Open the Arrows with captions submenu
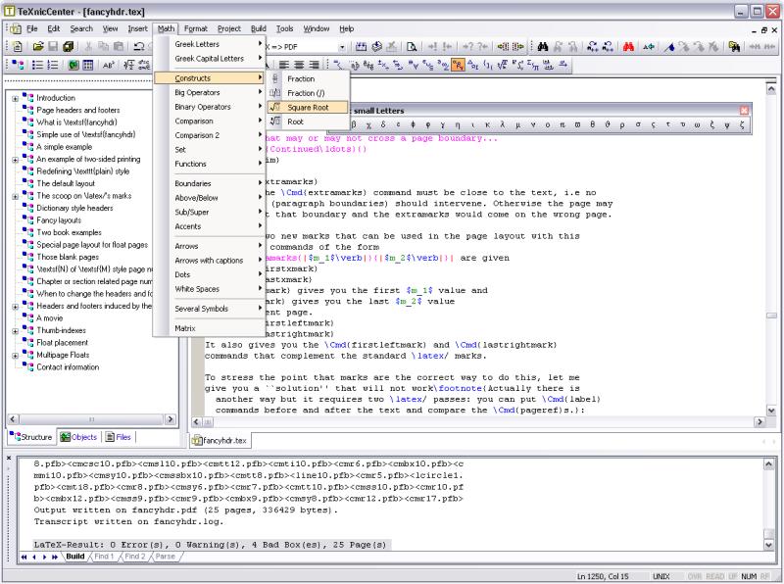This screenshot has width=784, height=584. pos(209,261)
